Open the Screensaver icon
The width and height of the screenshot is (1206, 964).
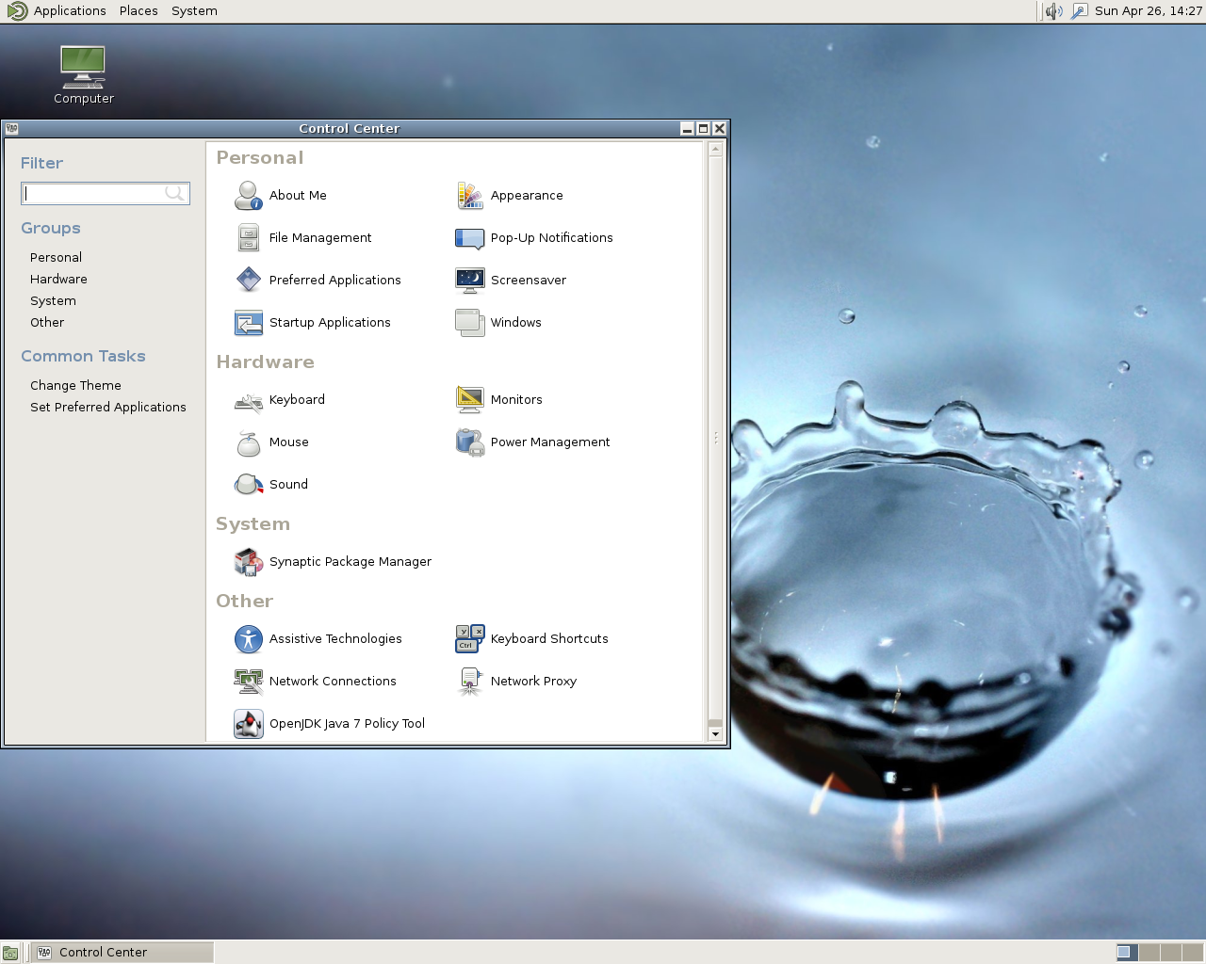tap(469, 280)
